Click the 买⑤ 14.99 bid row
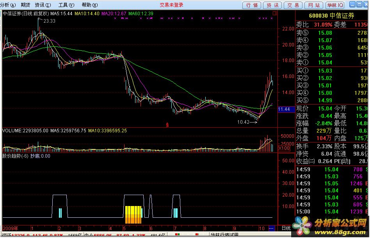The width and height of the screenshot is (370, 238). pos(331,100)
